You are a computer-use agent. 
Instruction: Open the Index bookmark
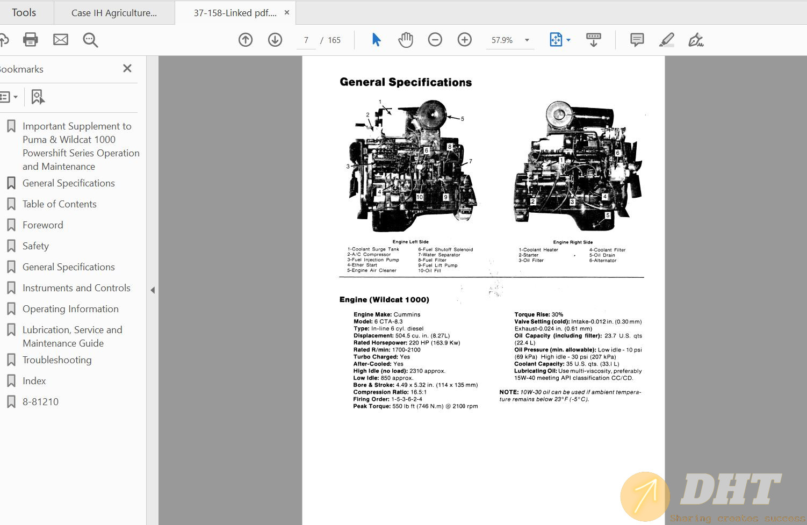coord(34,381)
